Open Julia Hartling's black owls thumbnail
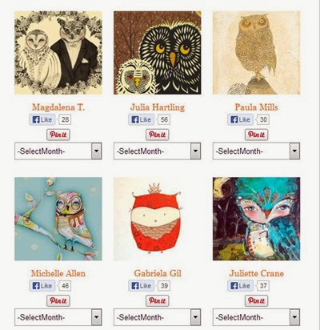The image size is (320, 330). (158, 53)
